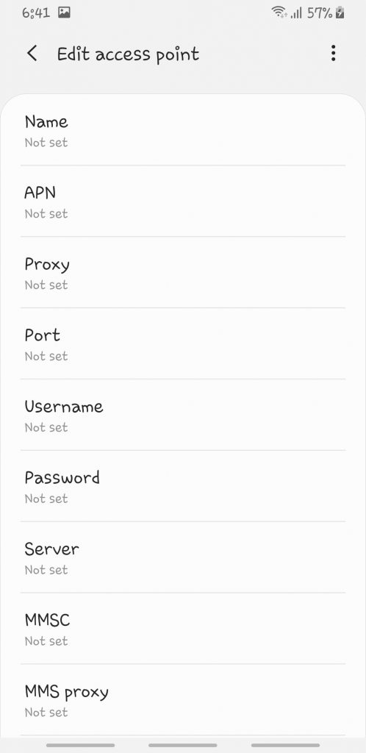Tap the battery charging icon
This screenshot has height=753, width=366.
(x=340, y=13)
